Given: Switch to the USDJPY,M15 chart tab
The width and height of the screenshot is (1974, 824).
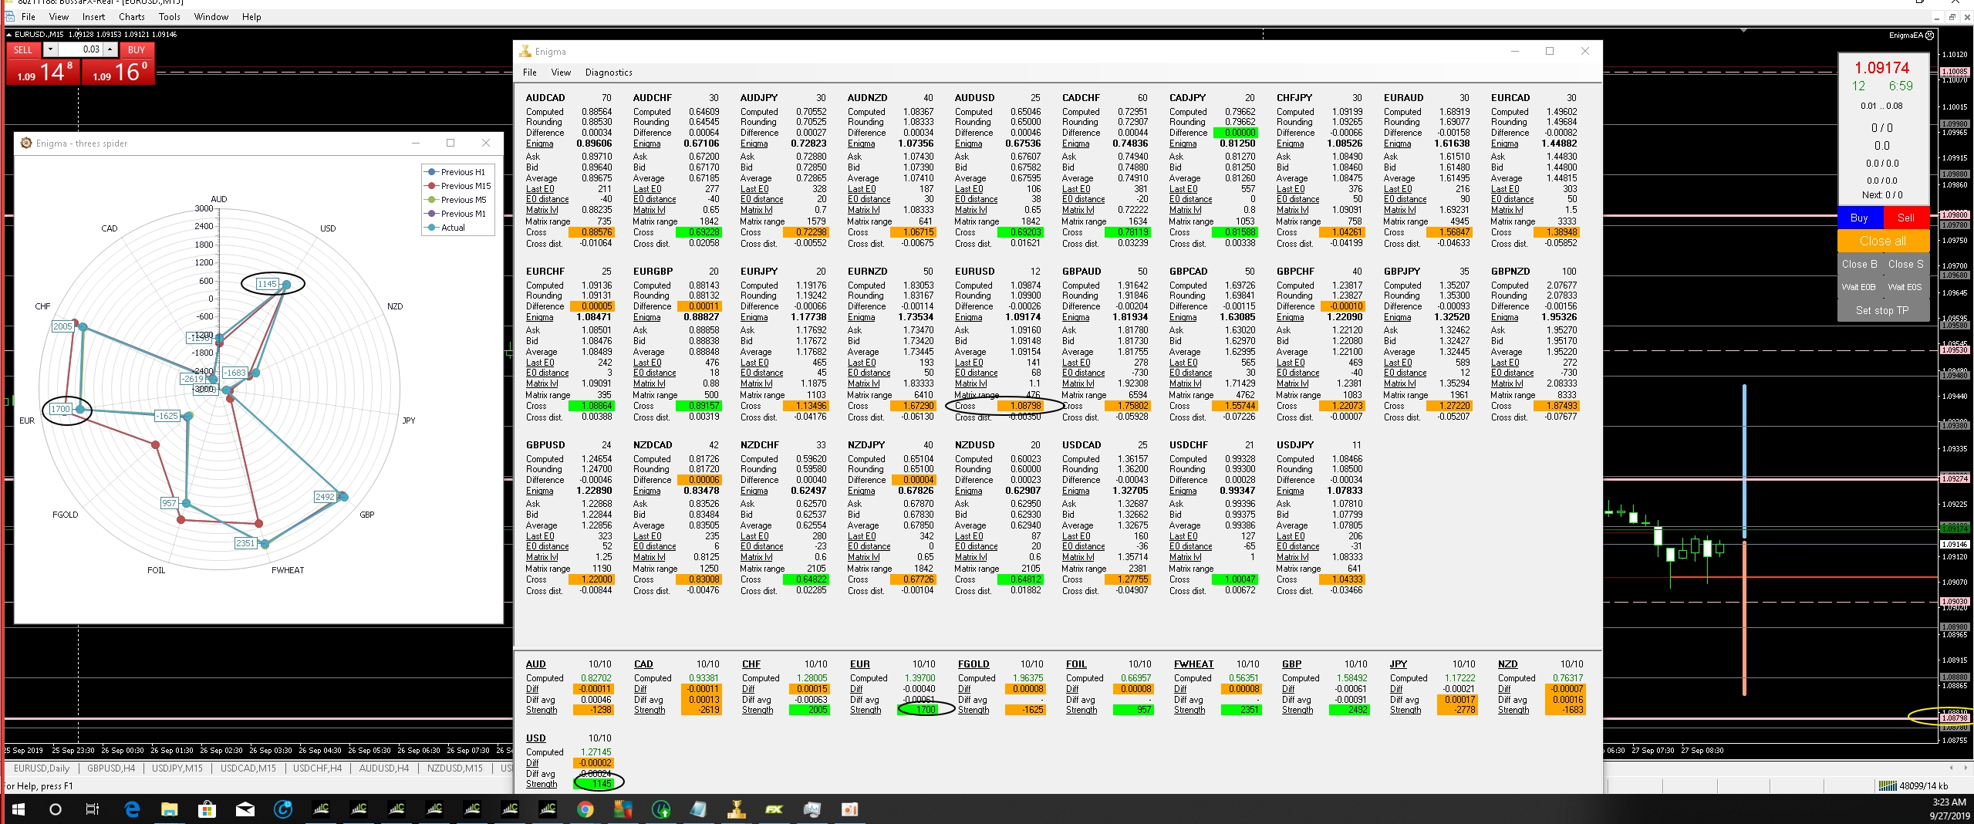Looking at the screenshot, I should pos(177,768).
